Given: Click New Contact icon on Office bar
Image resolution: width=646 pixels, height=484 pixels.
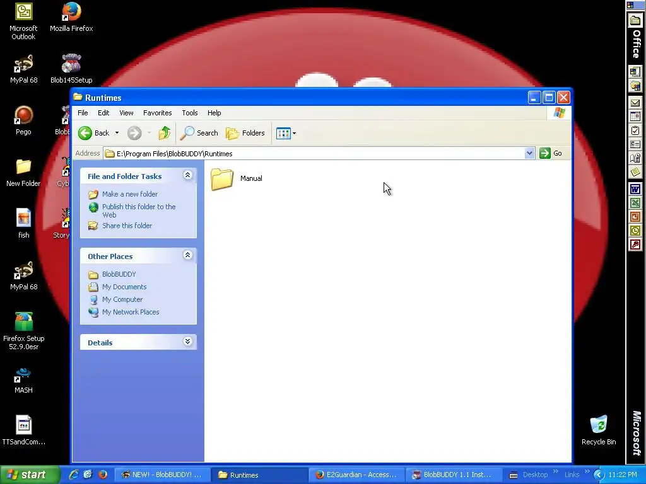Looking at the screenshot, I should [635, 144].
